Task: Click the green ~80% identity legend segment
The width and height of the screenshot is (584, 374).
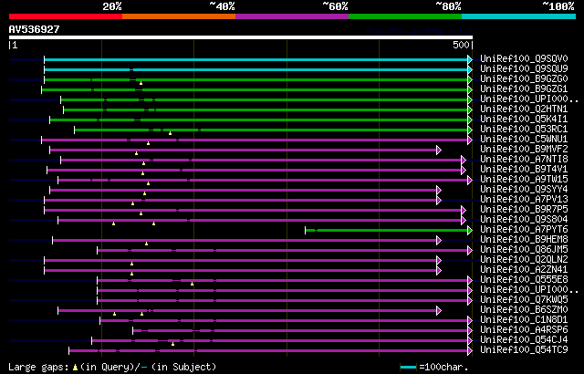Action: pyautogui.click(x=405, y=16)
